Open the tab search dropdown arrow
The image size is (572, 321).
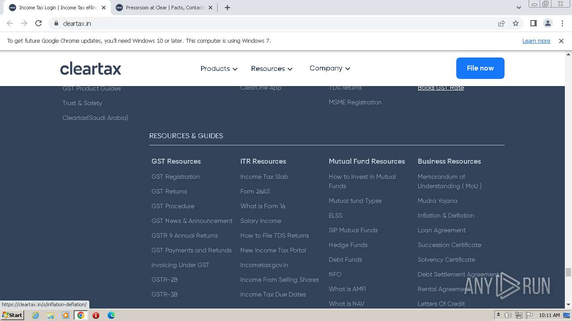pyautogui.click(x=518, y=8)
